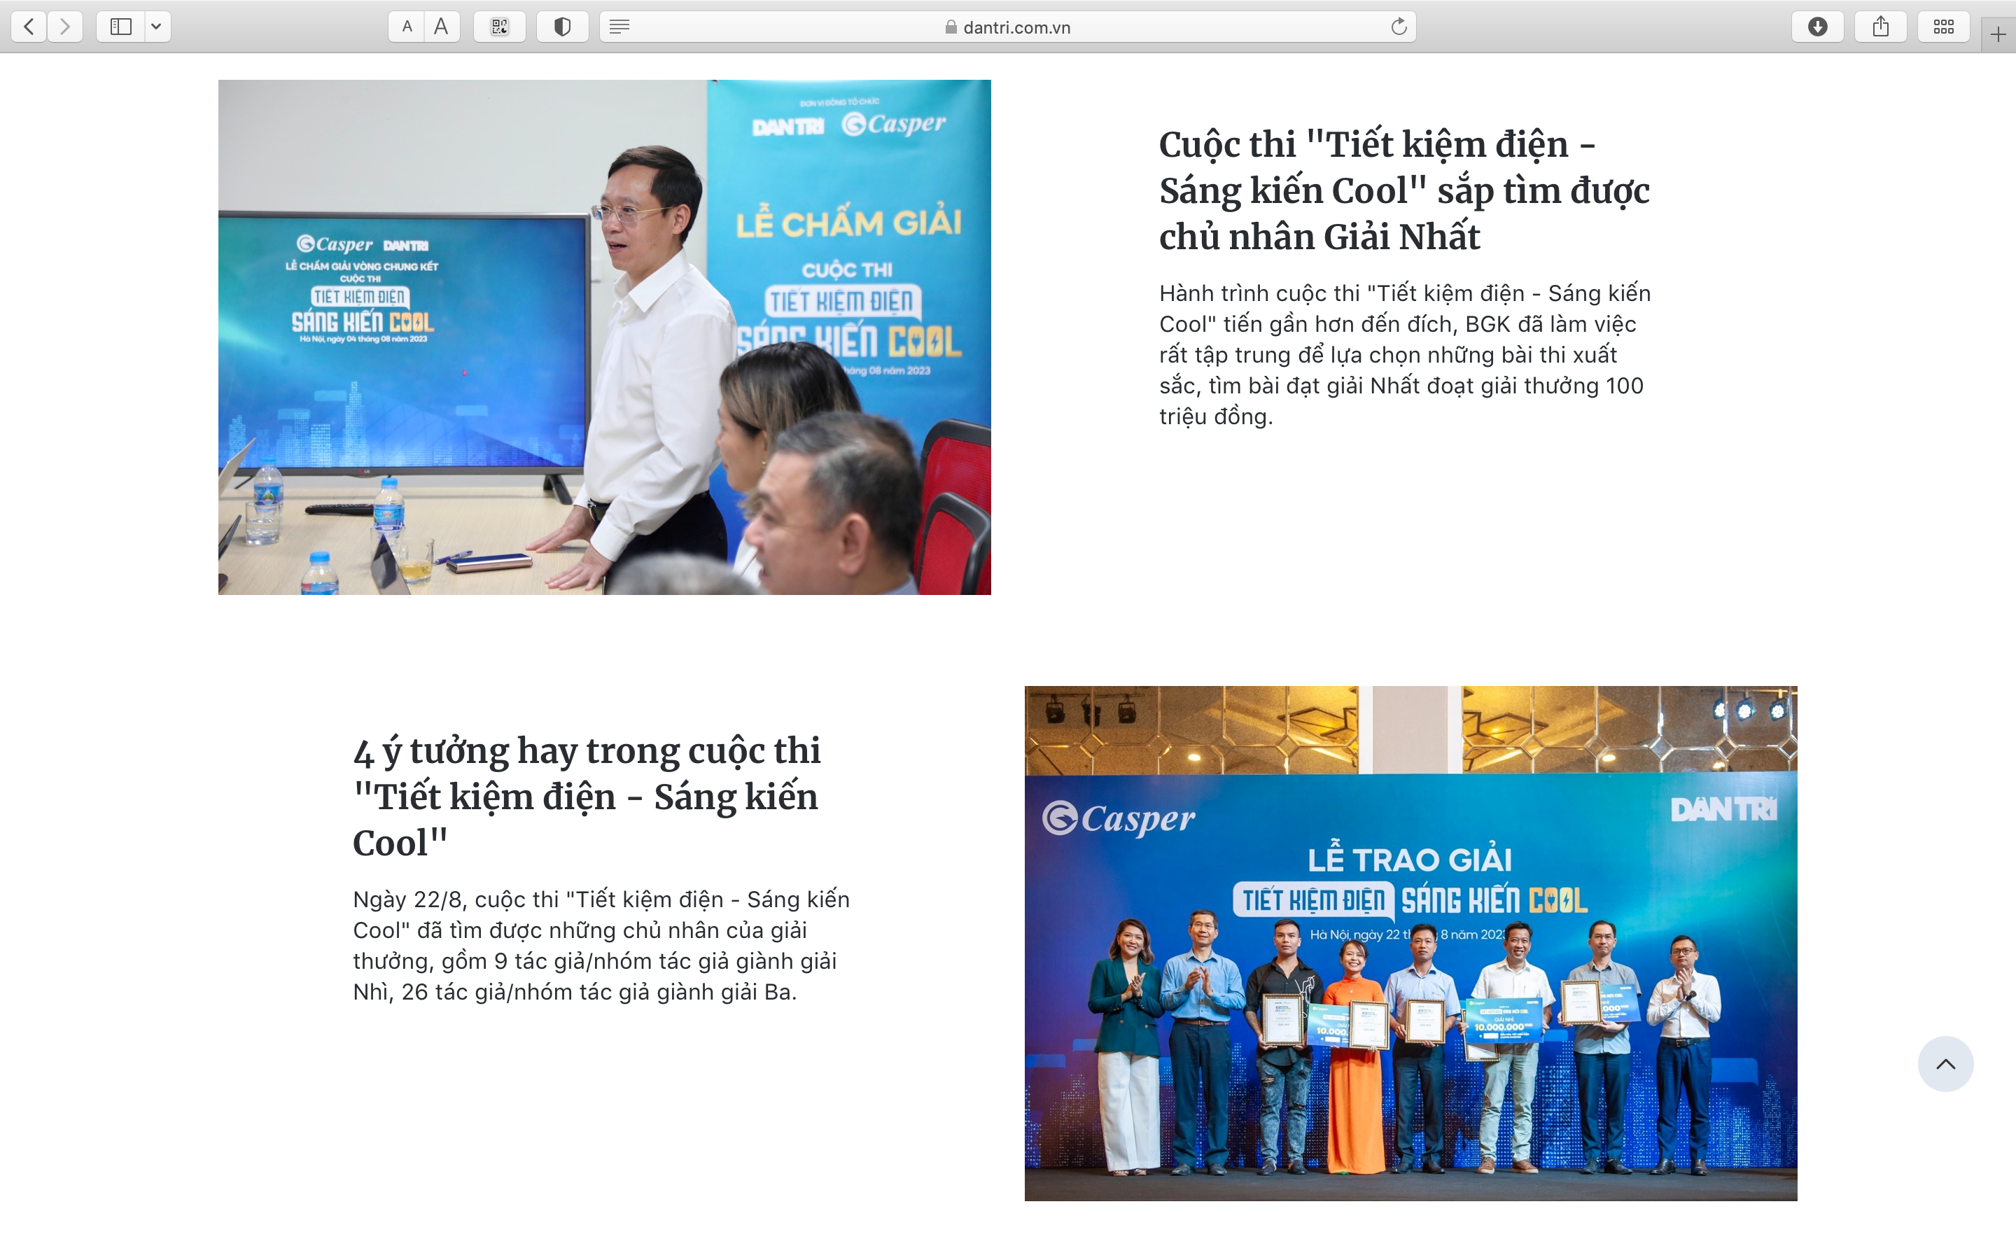The height and width of the screenshot is (1260, 2016).
Task: Increase page text size large A
Action: point(442,27)
